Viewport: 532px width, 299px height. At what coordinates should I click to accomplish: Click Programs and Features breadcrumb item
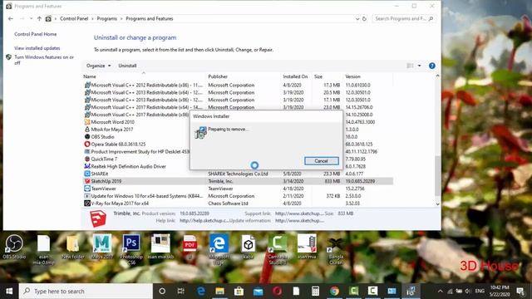[150, 18]
